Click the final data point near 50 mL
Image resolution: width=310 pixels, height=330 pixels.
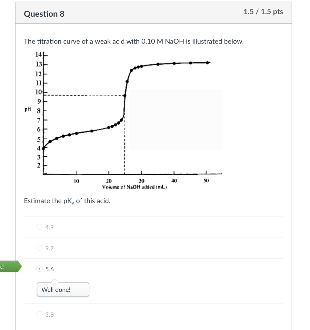point(207,63)
